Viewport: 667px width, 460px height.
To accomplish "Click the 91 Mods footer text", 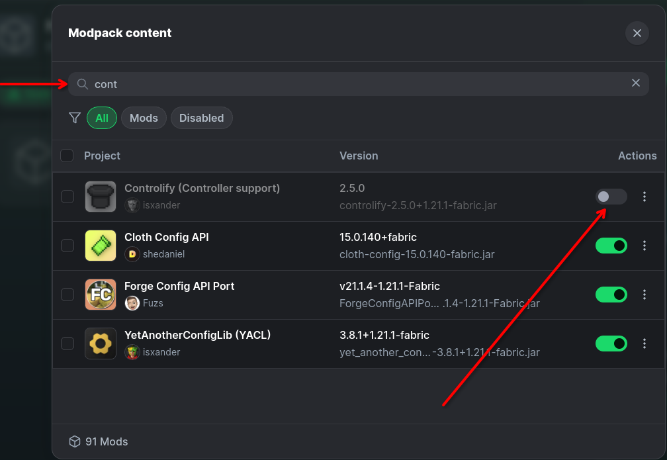I will (107, 441).
